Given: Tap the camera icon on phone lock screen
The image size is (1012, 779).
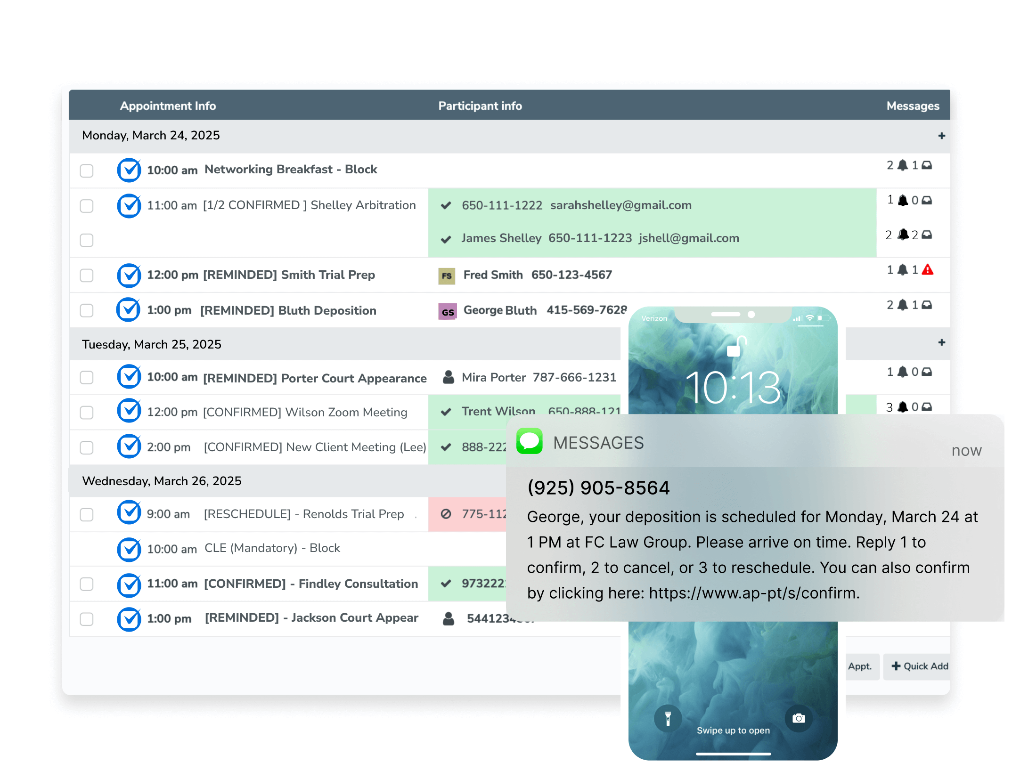Looking at the screenshot, I should (799, 719).
